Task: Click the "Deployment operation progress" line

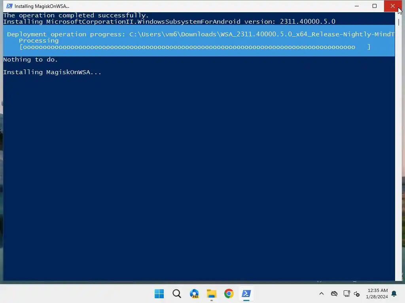Action: tap(201, 34)
